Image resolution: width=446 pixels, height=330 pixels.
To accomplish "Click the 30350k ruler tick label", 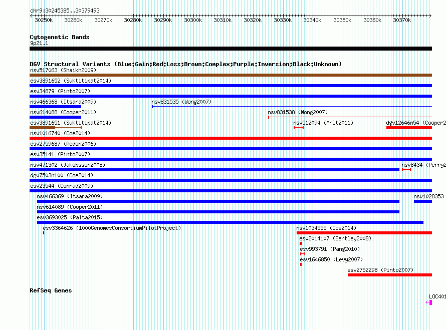I will point(342,20).
